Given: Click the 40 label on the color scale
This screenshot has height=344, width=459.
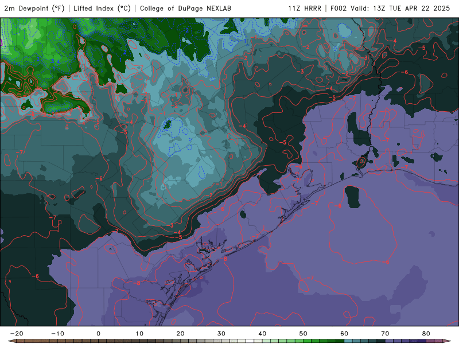Looking at the screenshot, I should (x=262, y=334).
